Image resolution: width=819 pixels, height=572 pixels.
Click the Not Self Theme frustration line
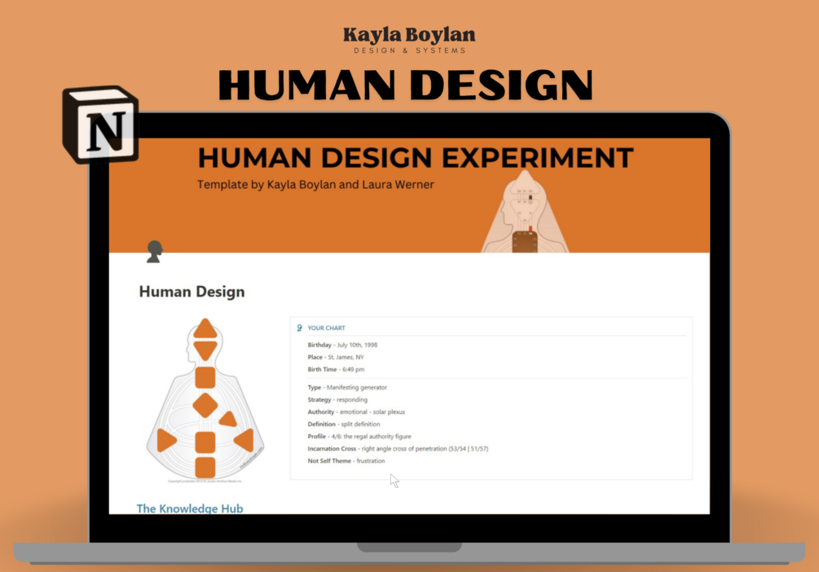point(346,460)
